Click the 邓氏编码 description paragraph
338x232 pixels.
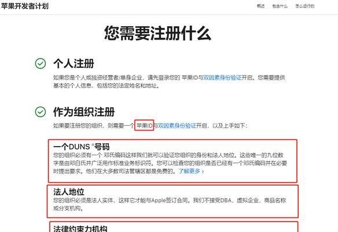pyautogui.click(x=170, y=164)
